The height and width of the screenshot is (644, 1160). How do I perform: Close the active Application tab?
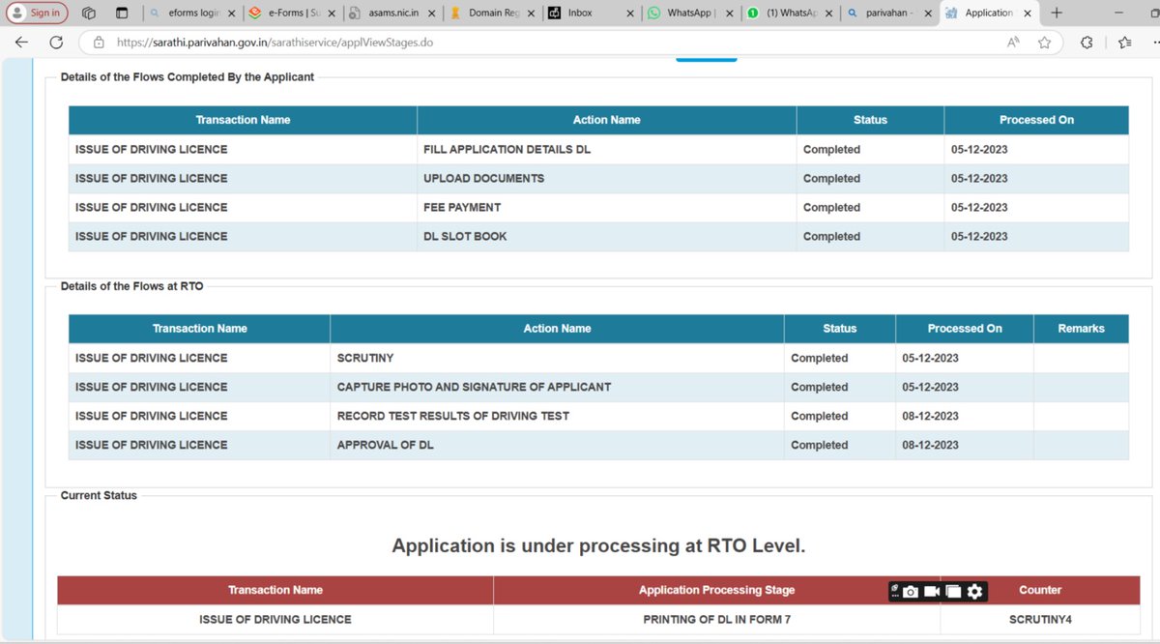(1026, 14)
